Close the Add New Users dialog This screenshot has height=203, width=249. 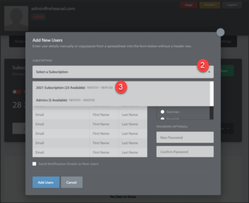coord(220,33)
